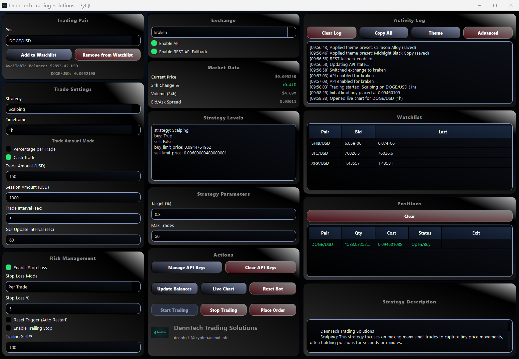
Task: Expand the Timeframe selector
Action: [x=136, y=130]
